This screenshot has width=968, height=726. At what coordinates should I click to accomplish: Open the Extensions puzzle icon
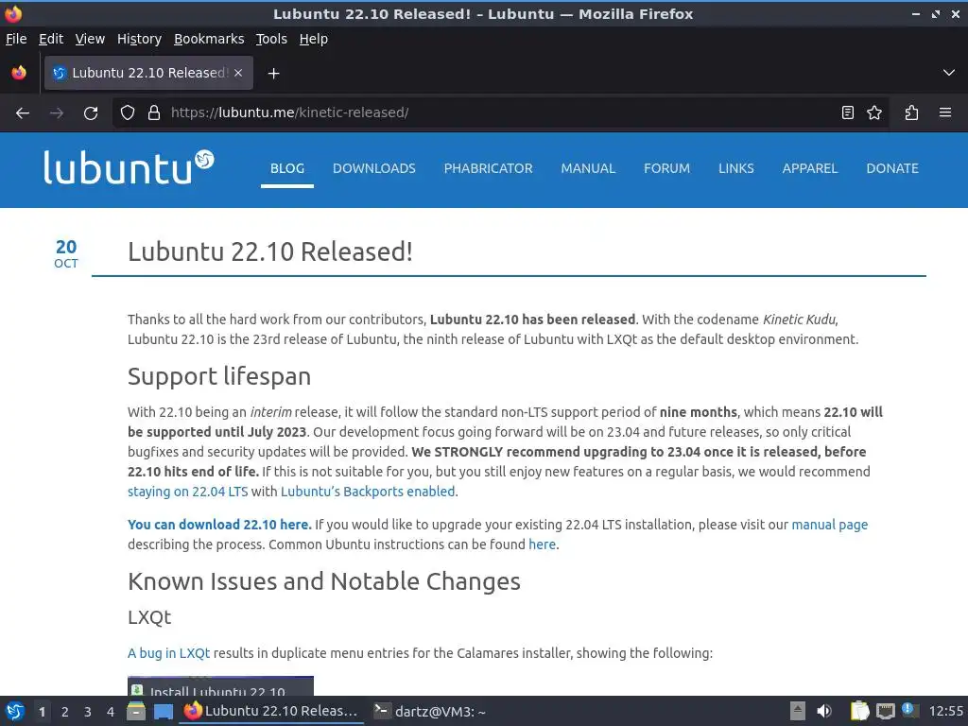click(911, 112)
